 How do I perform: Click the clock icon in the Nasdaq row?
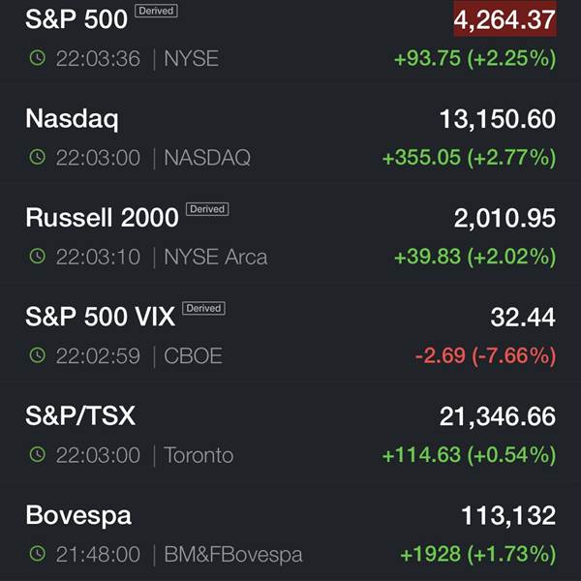[x=38, y=157]
